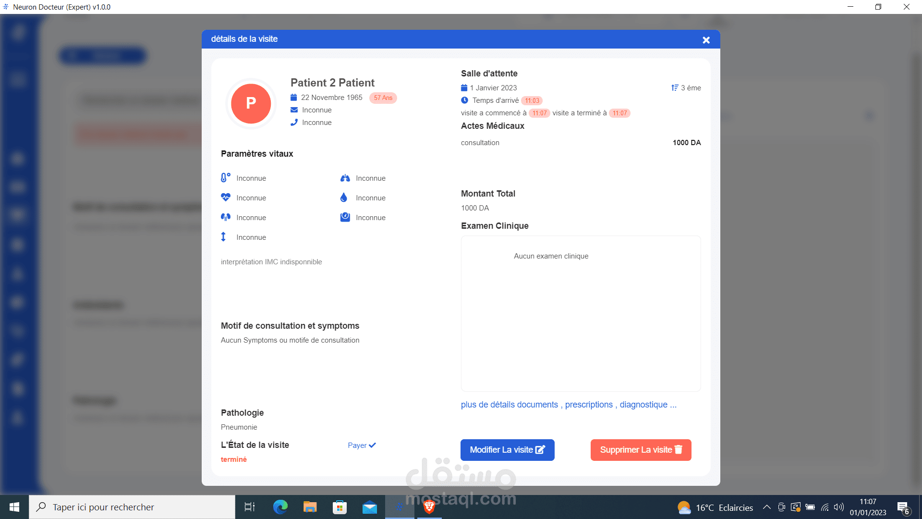This screenshot has height=519, width=922.
Task: Open Microsoft Edge from the taskbar
Action: point(280,507)
